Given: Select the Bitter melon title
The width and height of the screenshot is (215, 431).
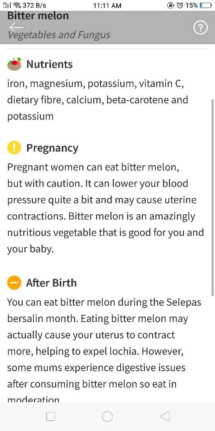Looking at the screenshot, I should point(38,16).
